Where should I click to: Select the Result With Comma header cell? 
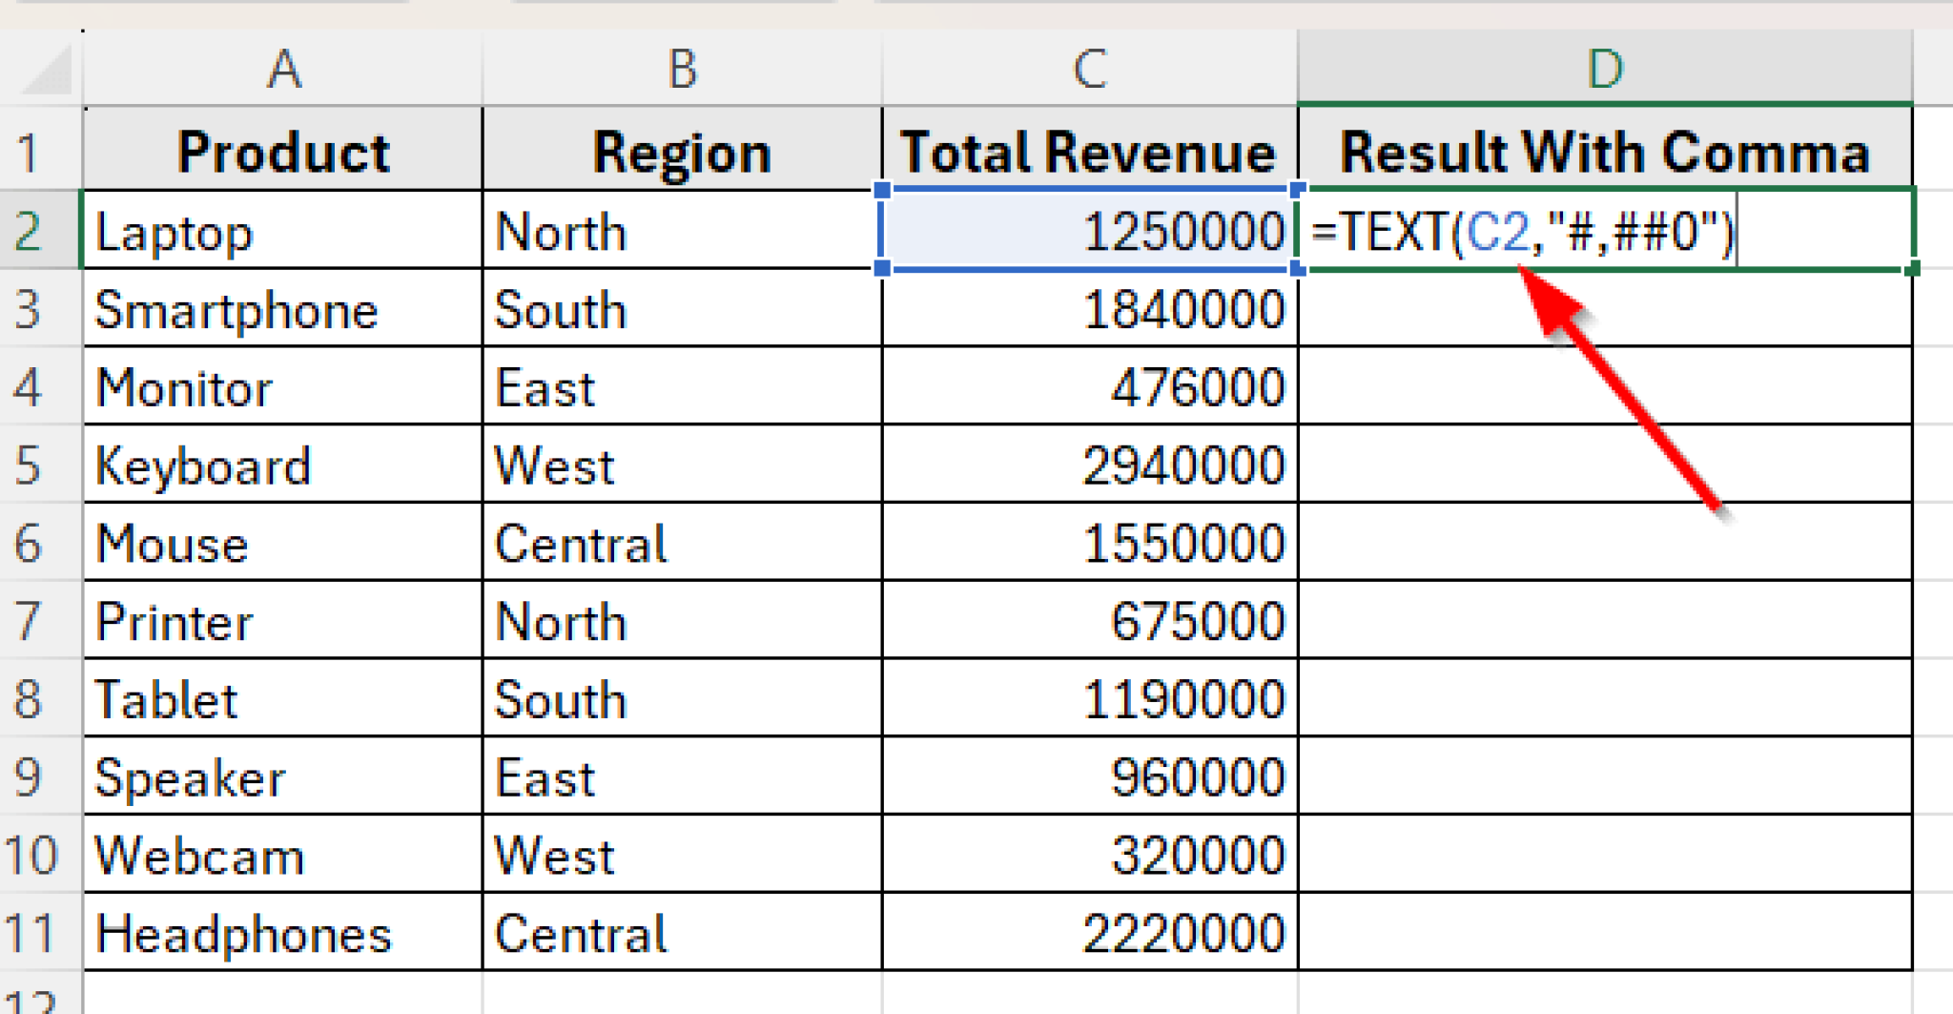click(x=1605, y=151)
